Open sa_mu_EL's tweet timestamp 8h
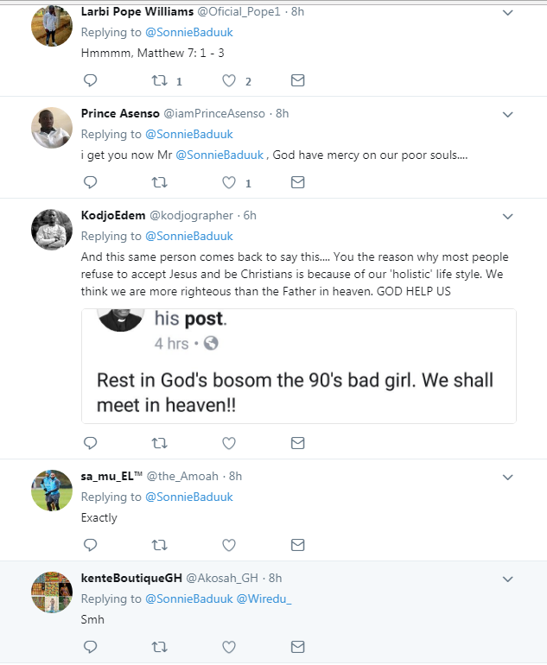The image size is (547, 665). (235, 476)
